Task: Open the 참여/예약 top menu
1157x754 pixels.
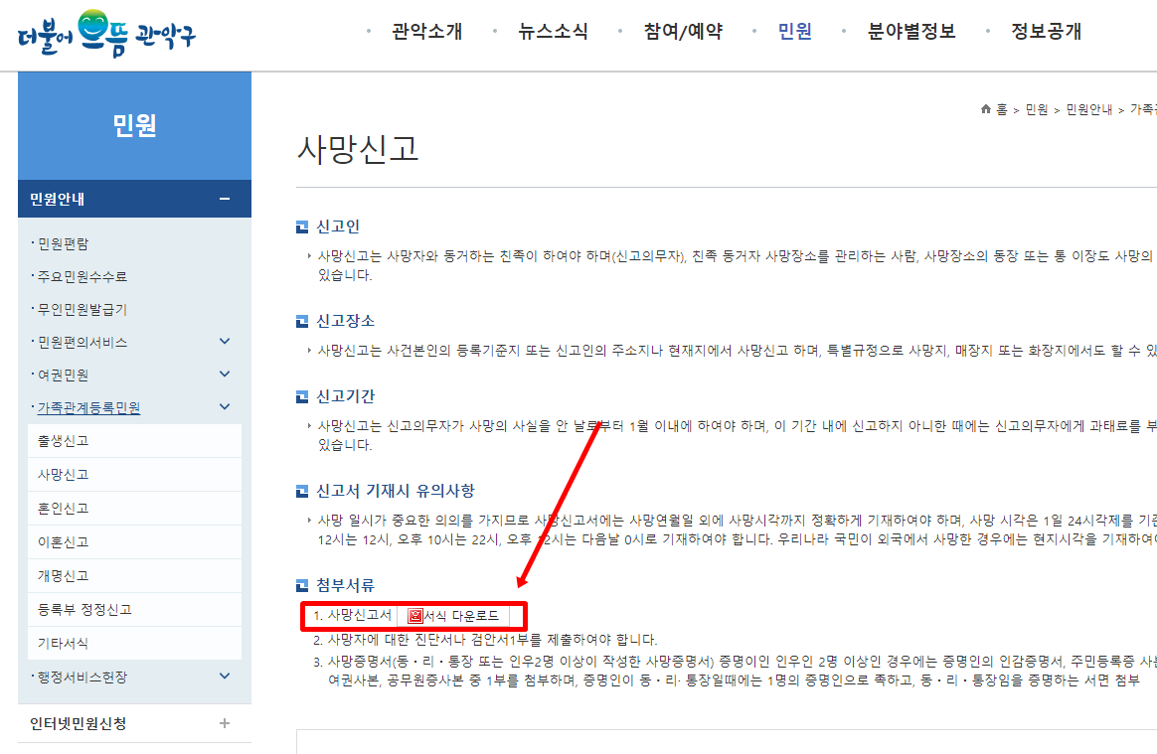Action: pyautogui.click(x=683, y=31)
